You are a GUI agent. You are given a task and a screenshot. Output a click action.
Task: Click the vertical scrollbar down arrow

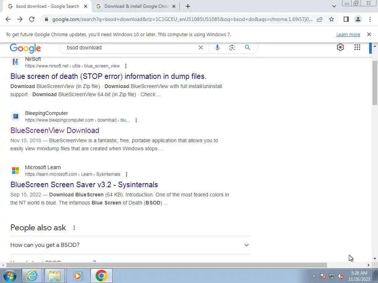[375, 259]
